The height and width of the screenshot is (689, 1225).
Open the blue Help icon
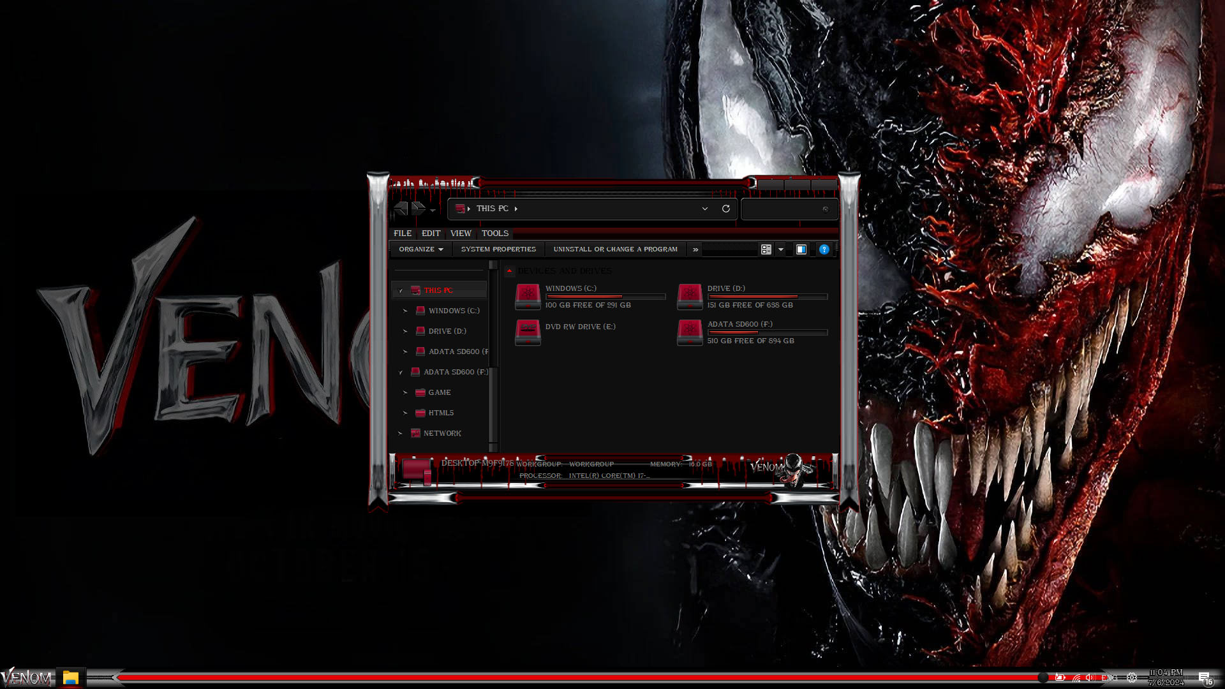[824, 249]
